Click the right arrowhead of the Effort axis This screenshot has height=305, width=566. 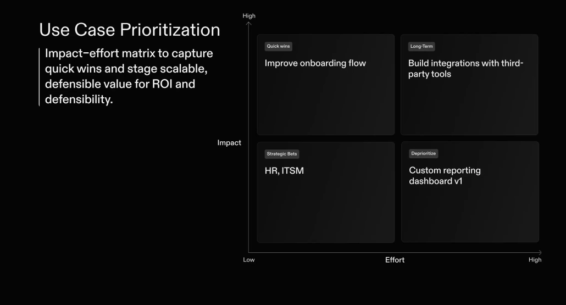point(540,253)
